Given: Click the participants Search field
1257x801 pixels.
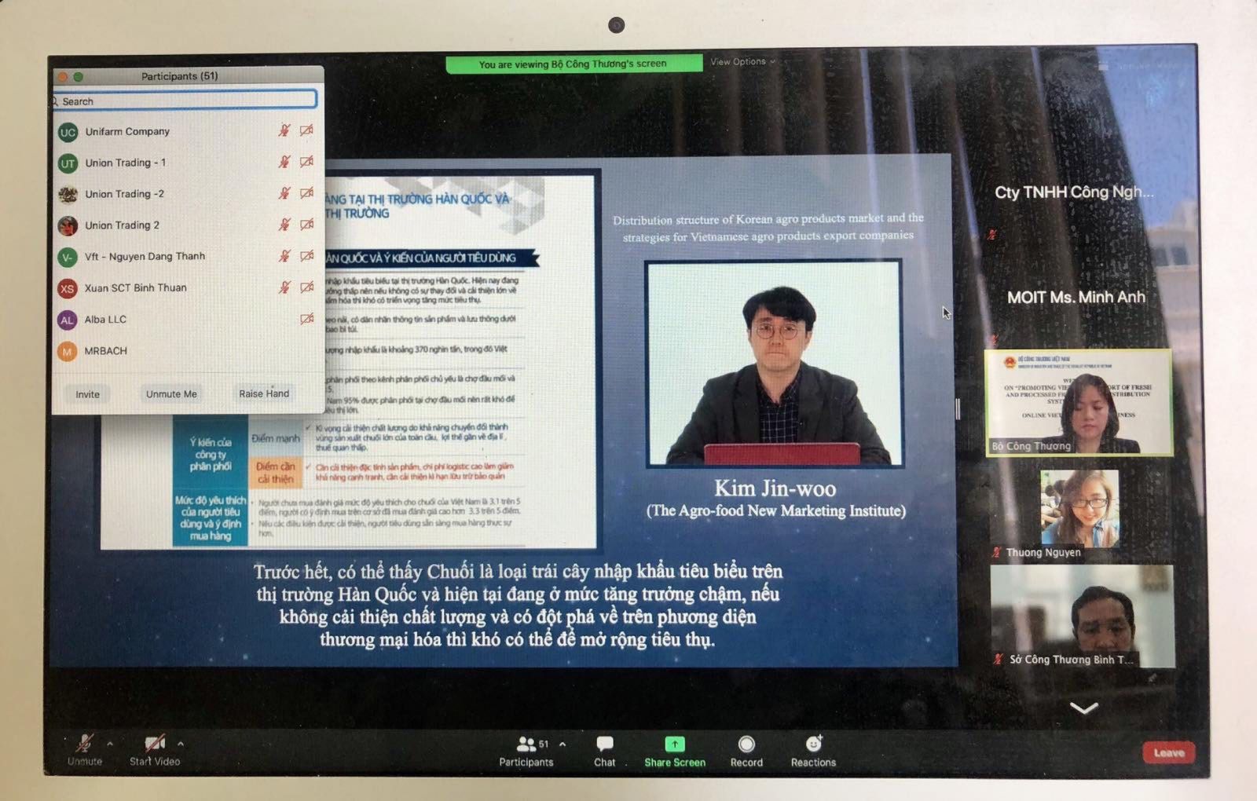Looking at the screenshot, I should click(187, 101).
